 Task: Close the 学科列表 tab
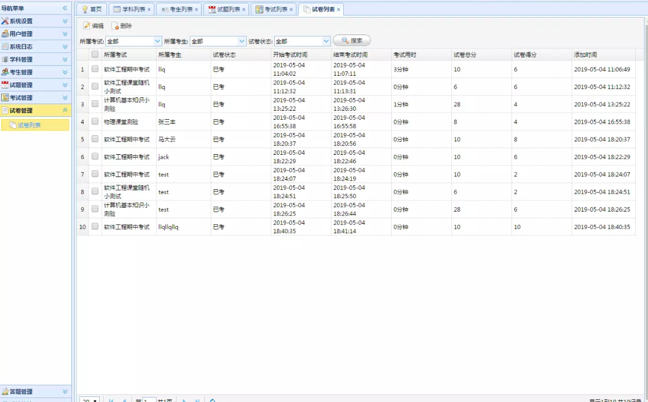(149, 9)
